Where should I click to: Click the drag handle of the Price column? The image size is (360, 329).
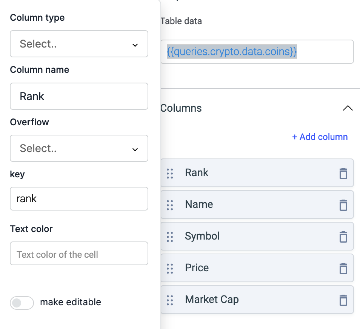point(170,268)
